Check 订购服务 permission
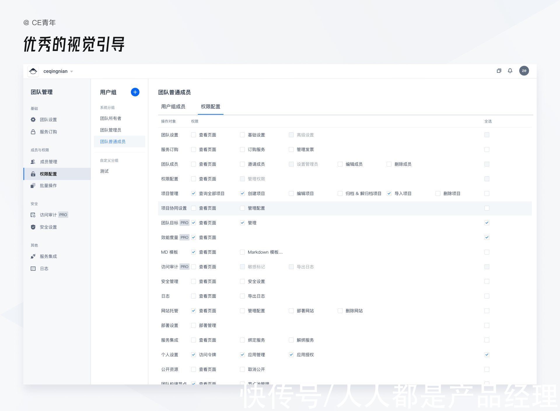Viewport: 560px width, 411px height. click(x=242, y=150)
